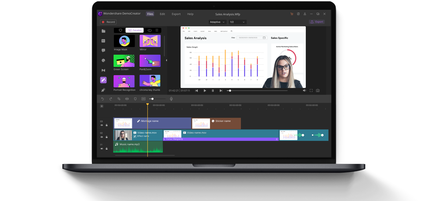Screen dimensions: 431x201
Task: Click the effects panel vertical scrollbar
Action: coord(164,46)
